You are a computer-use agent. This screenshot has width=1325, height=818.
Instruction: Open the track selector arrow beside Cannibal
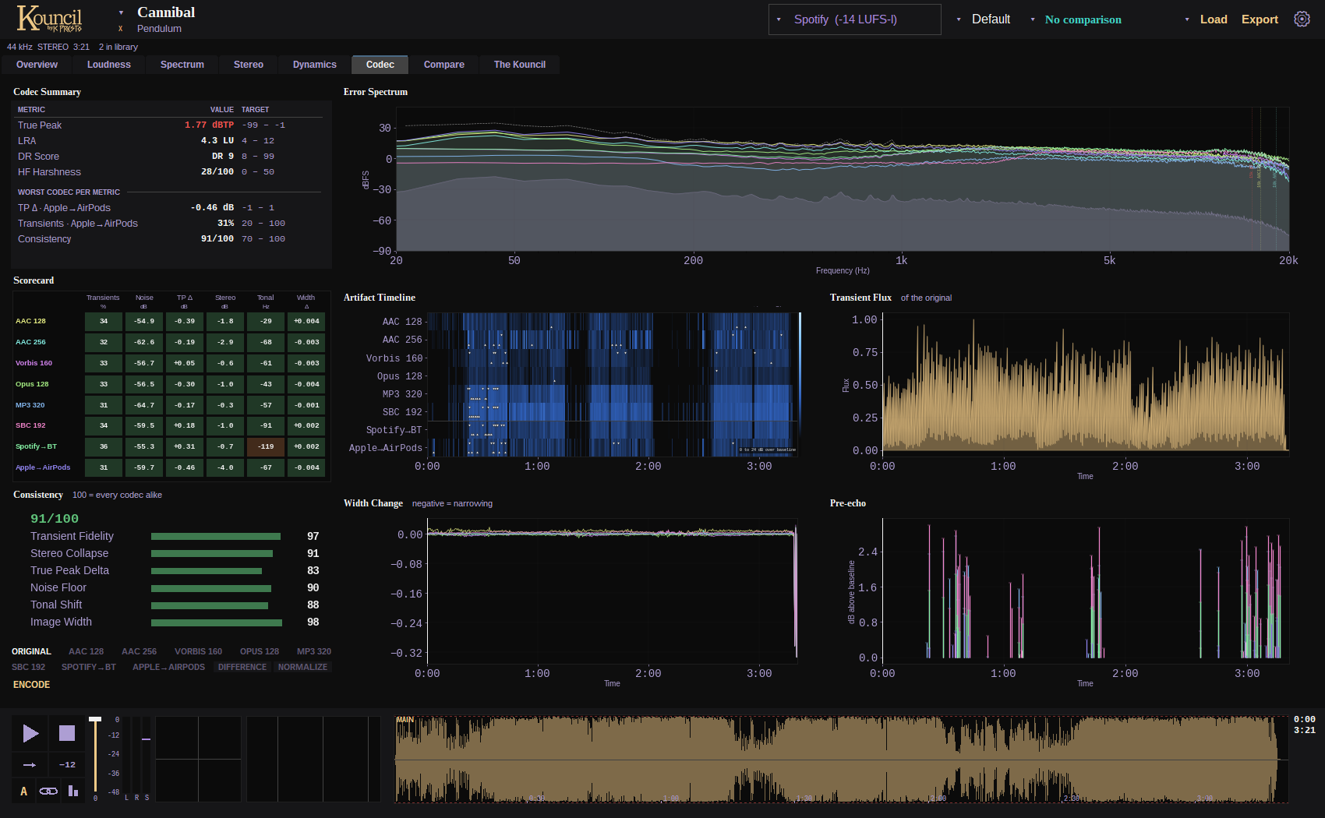pos(121,12)
